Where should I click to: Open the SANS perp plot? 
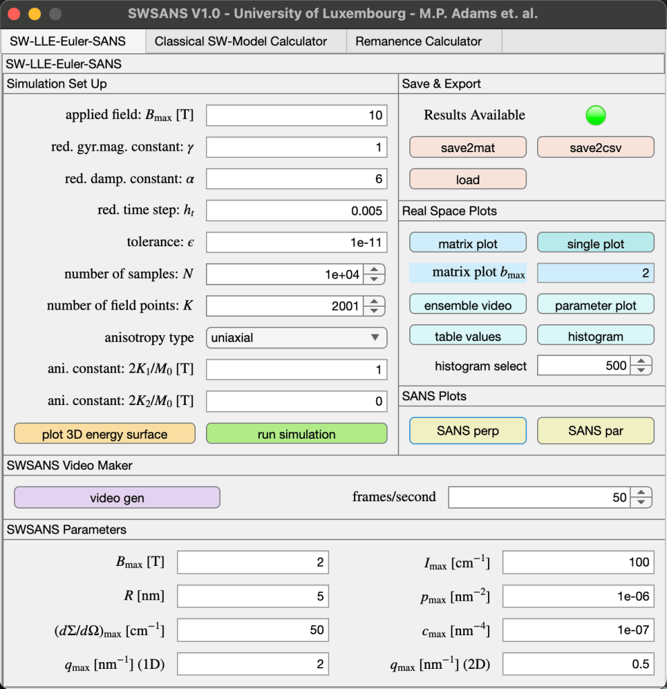[x=468, y=431]
